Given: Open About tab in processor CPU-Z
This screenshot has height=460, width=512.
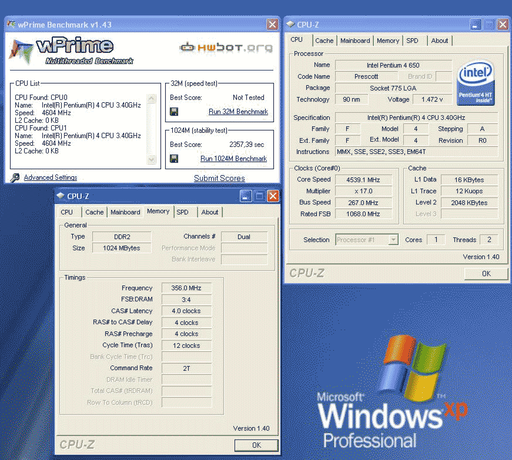Looking at the screenshot, I should (440, 41).
